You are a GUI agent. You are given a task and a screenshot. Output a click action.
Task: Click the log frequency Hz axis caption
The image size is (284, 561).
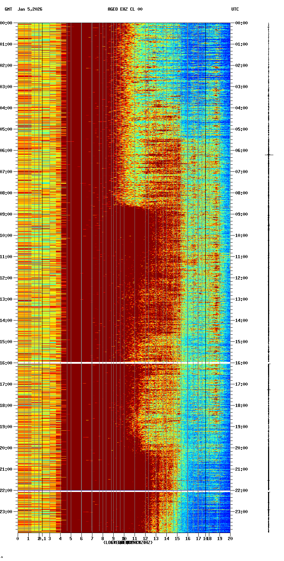pyautogui.click(x=128, y=543)
